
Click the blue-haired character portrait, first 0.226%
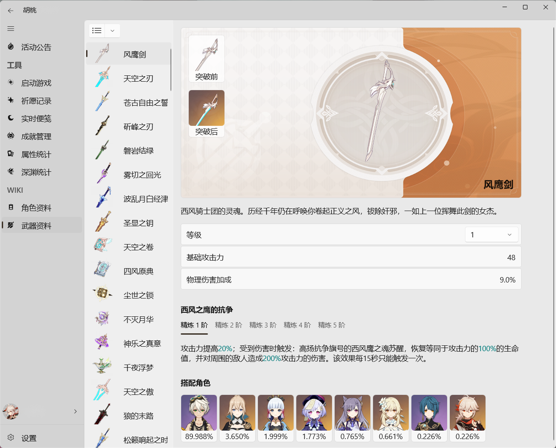(x=429, y=418)
